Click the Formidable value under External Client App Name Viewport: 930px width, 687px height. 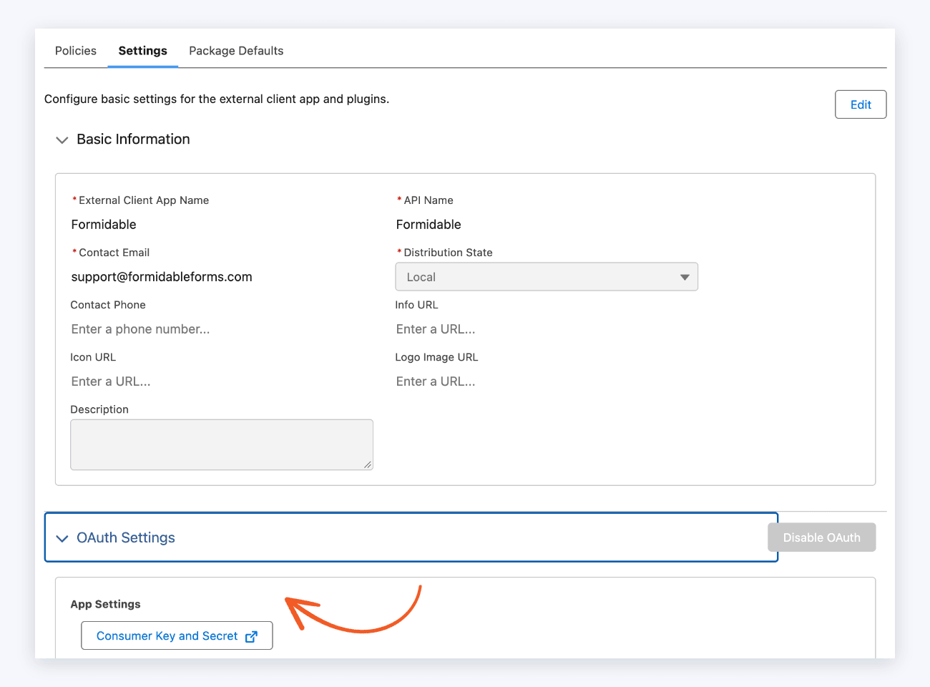click(x=104, y=225)
